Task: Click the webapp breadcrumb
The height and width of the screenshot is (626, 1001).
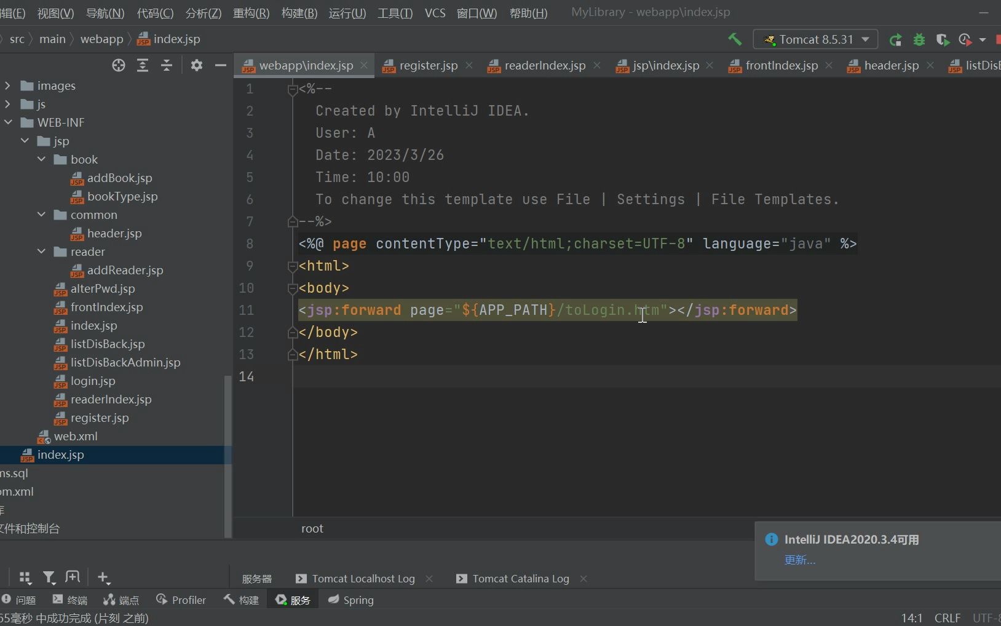Action: tap(102, 39)
